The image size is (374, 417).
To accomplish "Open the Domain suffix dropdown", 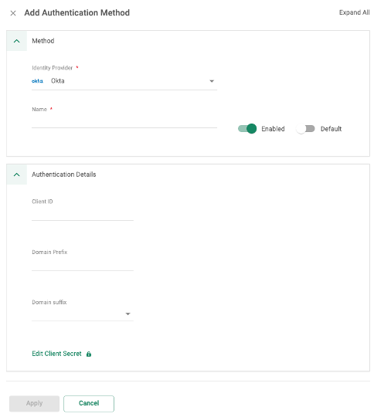I will point(83,314).
